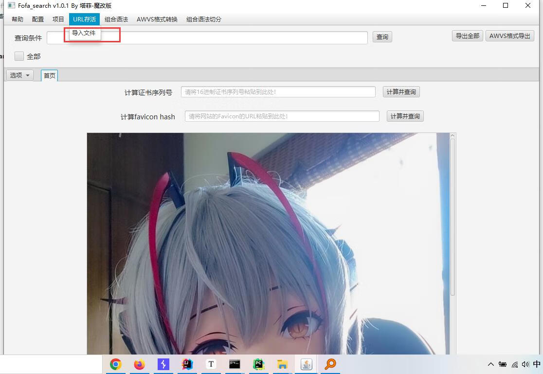Open IntelliJ IDEA from the taskbar
Screen dimensions: 543x374
click(x=187, y=364)
